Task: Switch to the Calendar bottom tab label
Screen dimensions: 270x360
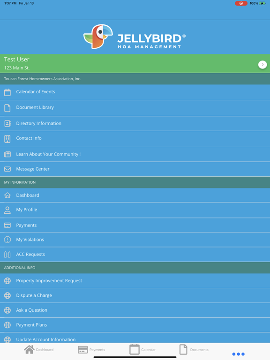Action: pos(148,350)
